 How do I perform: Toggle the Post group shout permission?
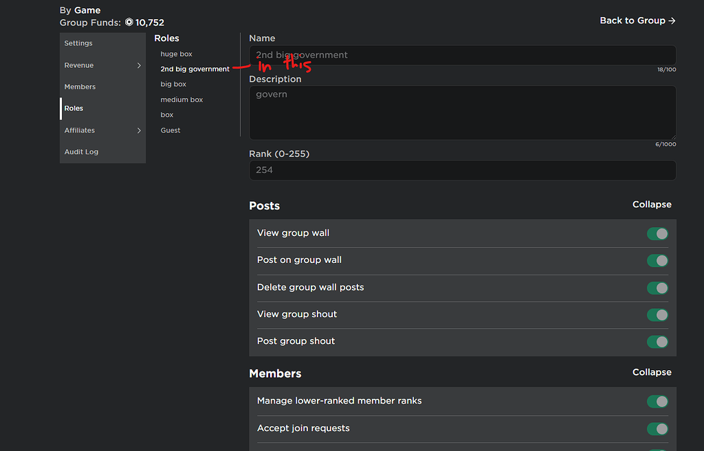657,341
